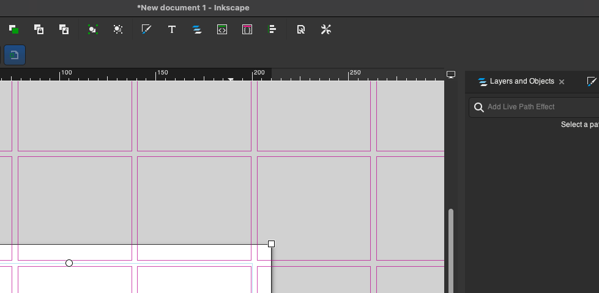Open Document Properties from the toolbar
Viewport: 599px width, 293px height.
pyautogui.click(x=300, y=29)
